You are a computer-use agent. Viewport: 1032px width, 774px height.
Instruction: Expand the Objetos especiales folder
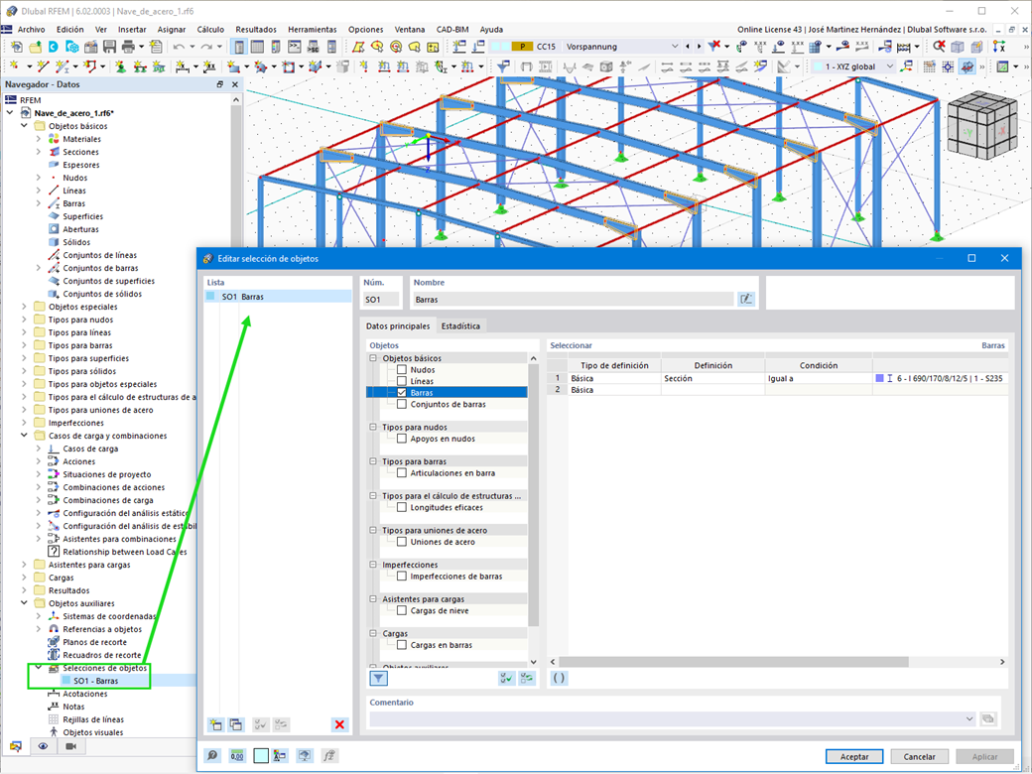click(25, 307)
